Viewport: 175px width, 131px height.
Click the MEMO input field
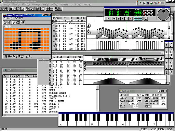point(159,106)
